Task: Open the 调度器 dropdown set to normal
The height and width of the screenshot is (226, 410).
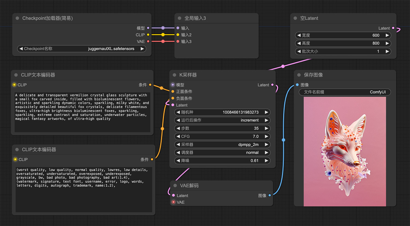Action: 222,153
